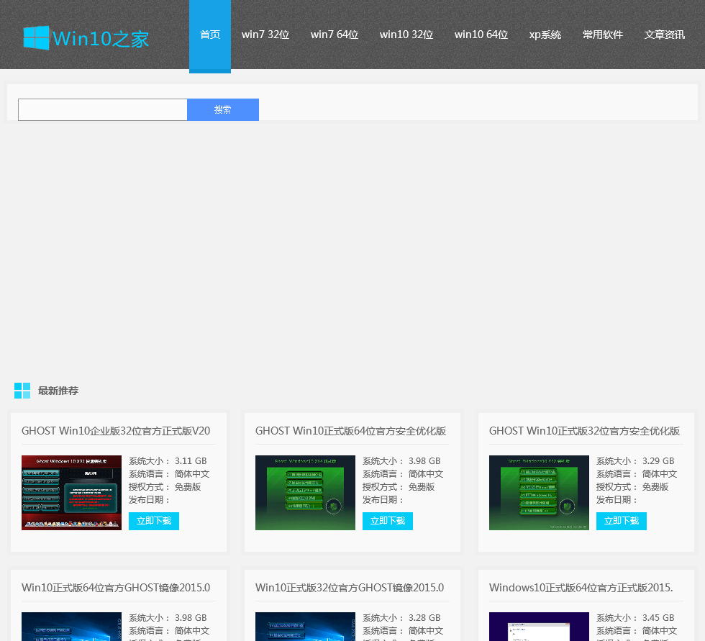705x641 pixels.
Task: Open the 文章资讯 section
Action: 664,35
